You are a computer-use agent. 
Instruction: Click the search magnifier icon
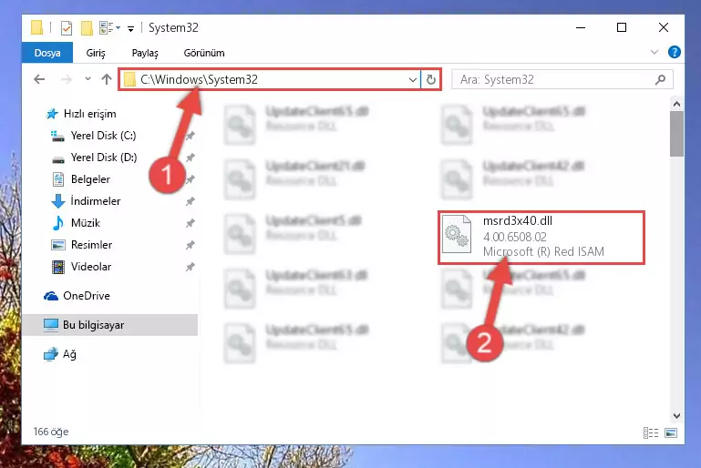point(660,79)
